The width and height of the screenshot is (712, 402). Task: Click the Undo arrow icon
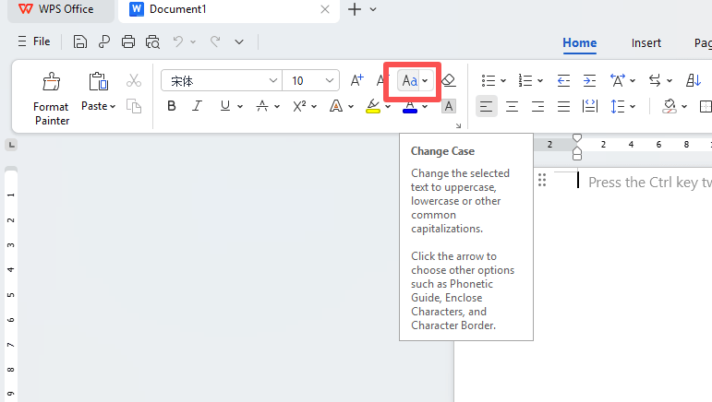point(178,41)
